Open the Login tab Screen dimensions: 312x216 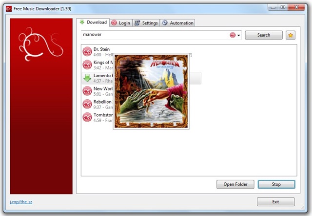pos(120,23)
